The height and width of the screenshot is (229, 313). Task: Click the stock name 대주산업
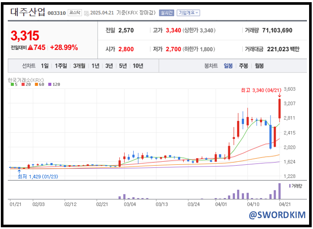(x=28, y=12)
